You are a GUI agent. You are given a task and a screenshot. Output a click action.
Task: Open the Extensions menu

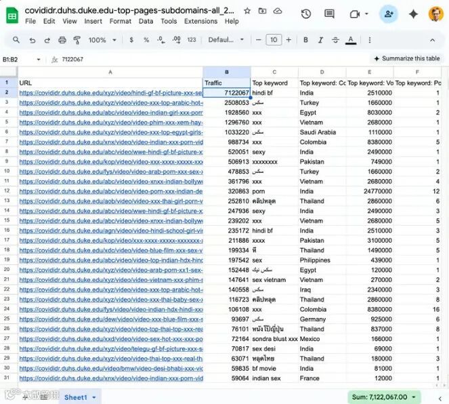tap(200, 21)
